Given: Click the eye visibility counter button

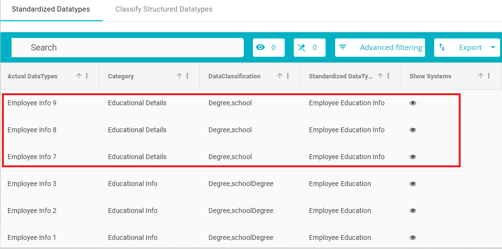Looking at the screenshot, I should [x=269, y=48].
